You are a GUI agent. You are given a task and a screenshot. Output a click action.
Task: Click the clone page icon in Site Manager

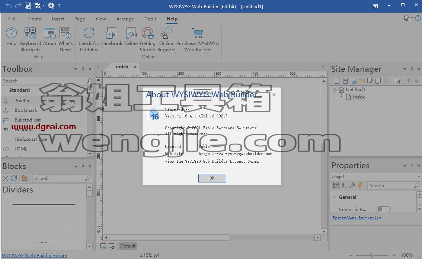pos(378,81)
